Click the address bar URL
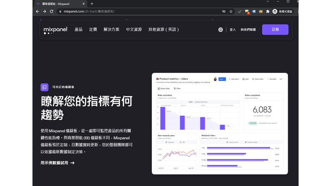Image resolution: width=331 pixels, height=186 pixels. point(89,11)
